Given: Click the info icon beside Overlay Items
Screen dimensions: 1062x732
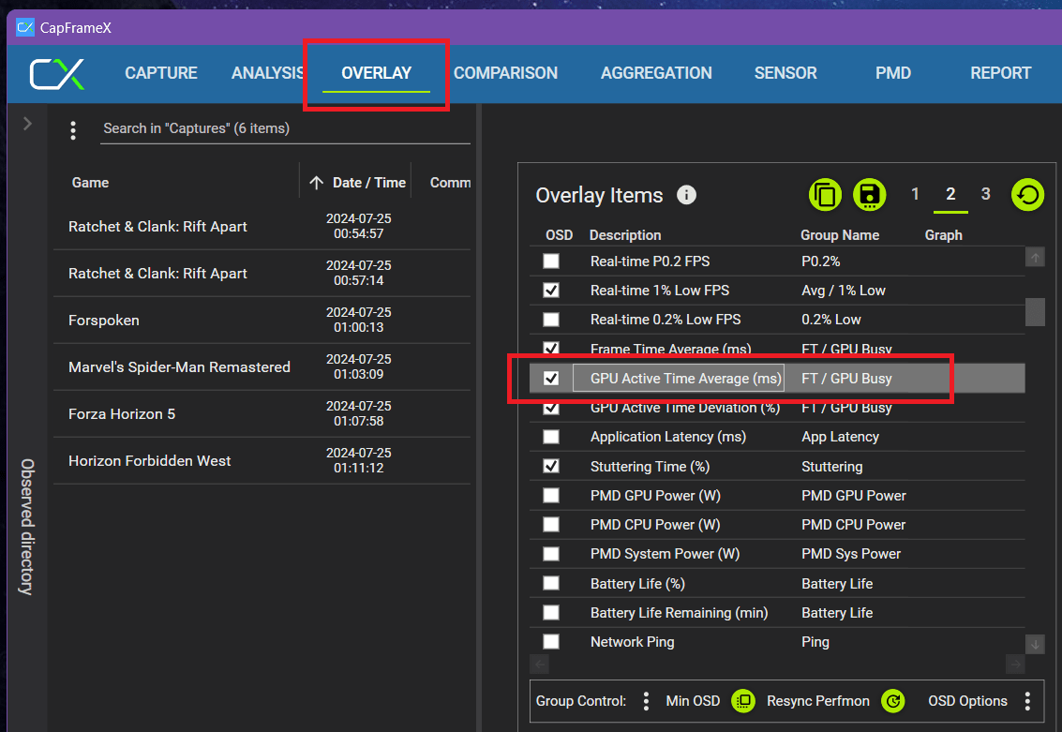Looking at the screenshot, I should tap(686, 195).
